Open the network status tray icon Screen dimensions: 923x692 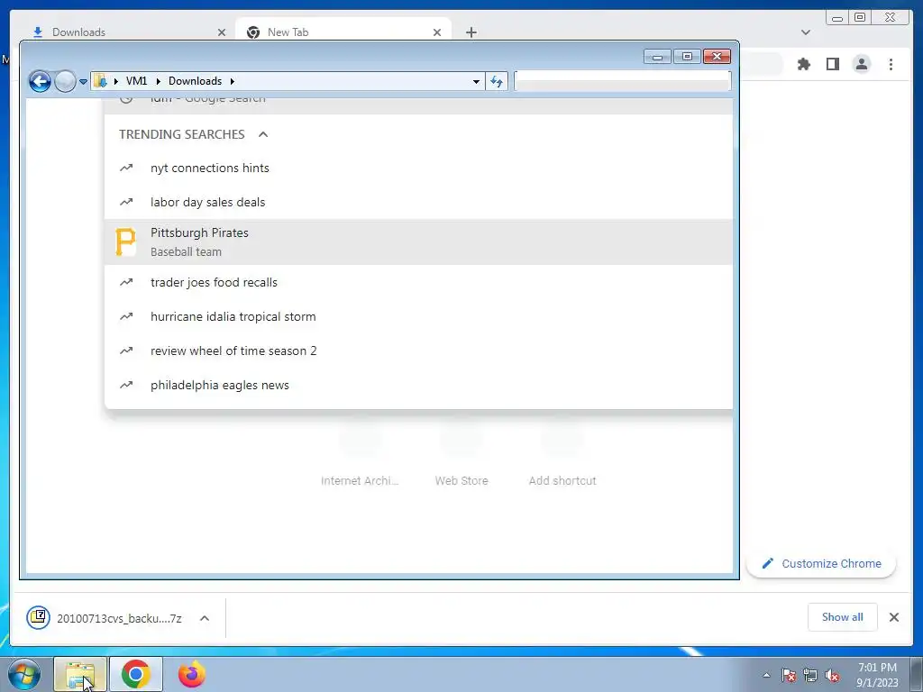point(810,676)
